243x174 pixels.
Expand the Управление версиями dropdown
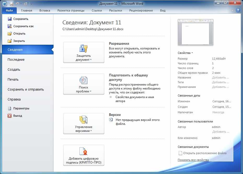point(84,124)
